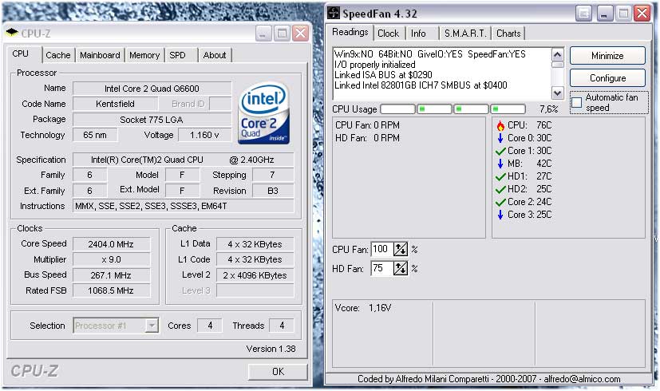Click the Bus Speed value '267.1 MHz'

[x=111, y=275]
